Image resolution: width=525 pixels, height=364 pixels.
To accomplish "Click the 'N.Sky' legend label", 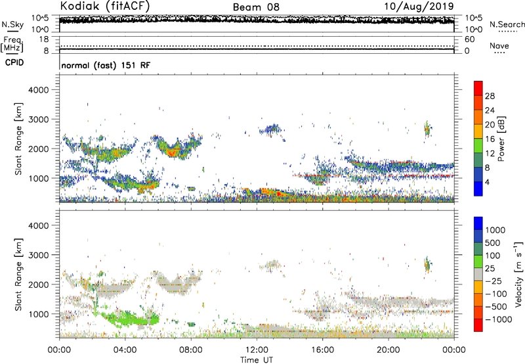I will pos(12,24).
